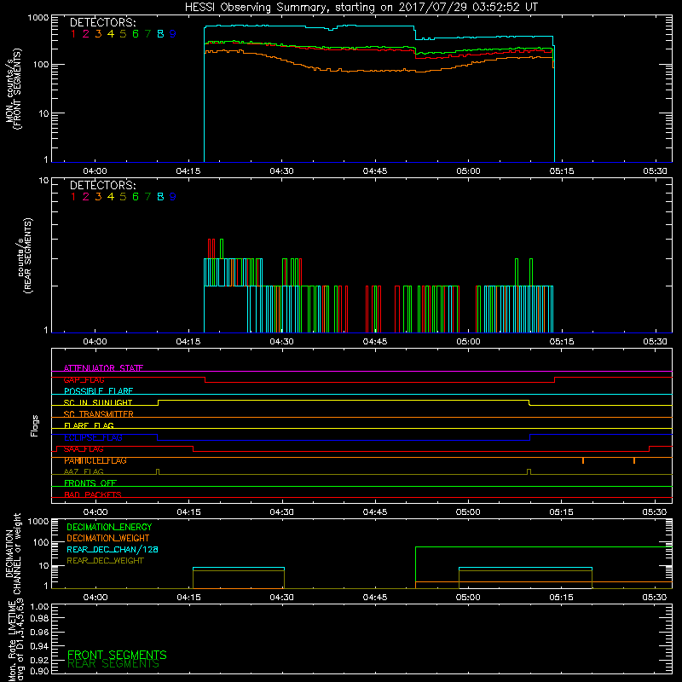This screenshot has height=682, width=682.
Task: Select red detector 1 in front segments legend
Action: [73, 34]
